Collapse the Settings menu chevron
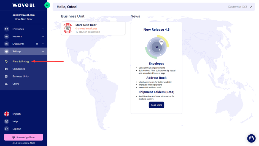The height and width of the screenshot is (146, 259). 43,51
